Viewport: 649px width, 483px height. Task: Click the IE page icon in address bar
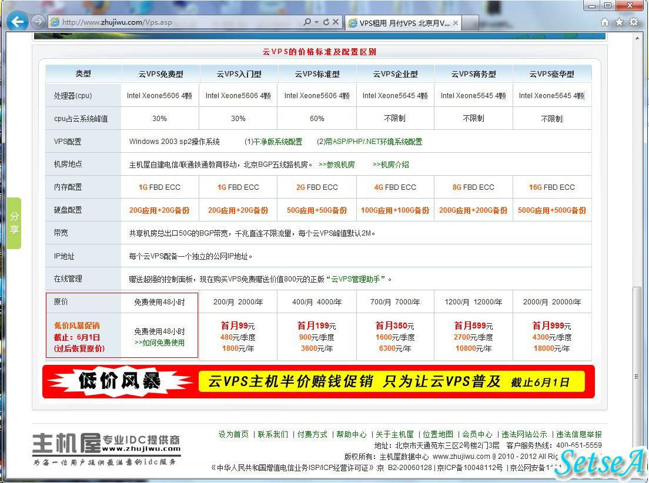(55, 22)
